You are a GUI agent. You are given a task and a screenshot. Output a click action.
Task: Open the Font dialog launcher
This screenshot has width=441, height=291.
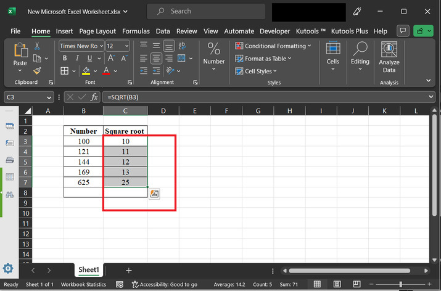[x=130, y=83]
